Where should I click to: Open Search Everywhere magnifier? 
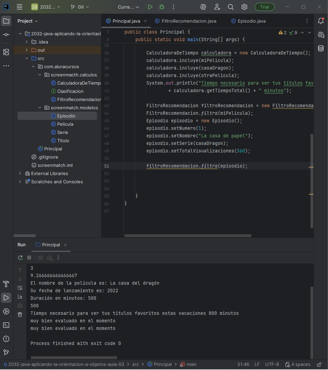click(x=231, y=7)
